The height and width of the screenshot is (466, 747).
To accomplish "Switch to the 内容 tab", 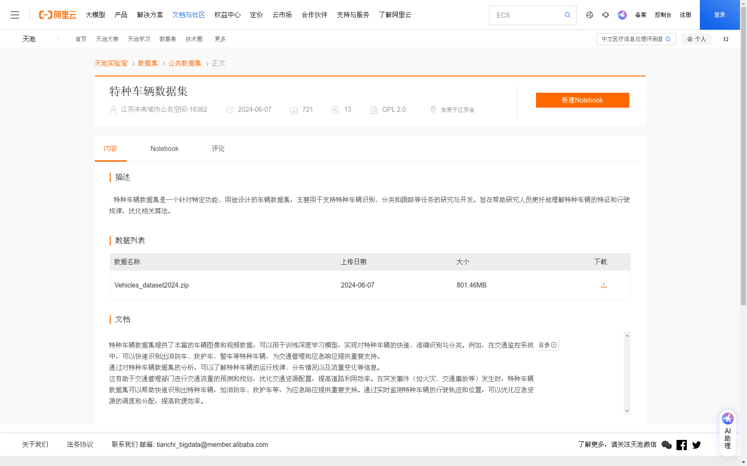I will [x=110, y=149].
